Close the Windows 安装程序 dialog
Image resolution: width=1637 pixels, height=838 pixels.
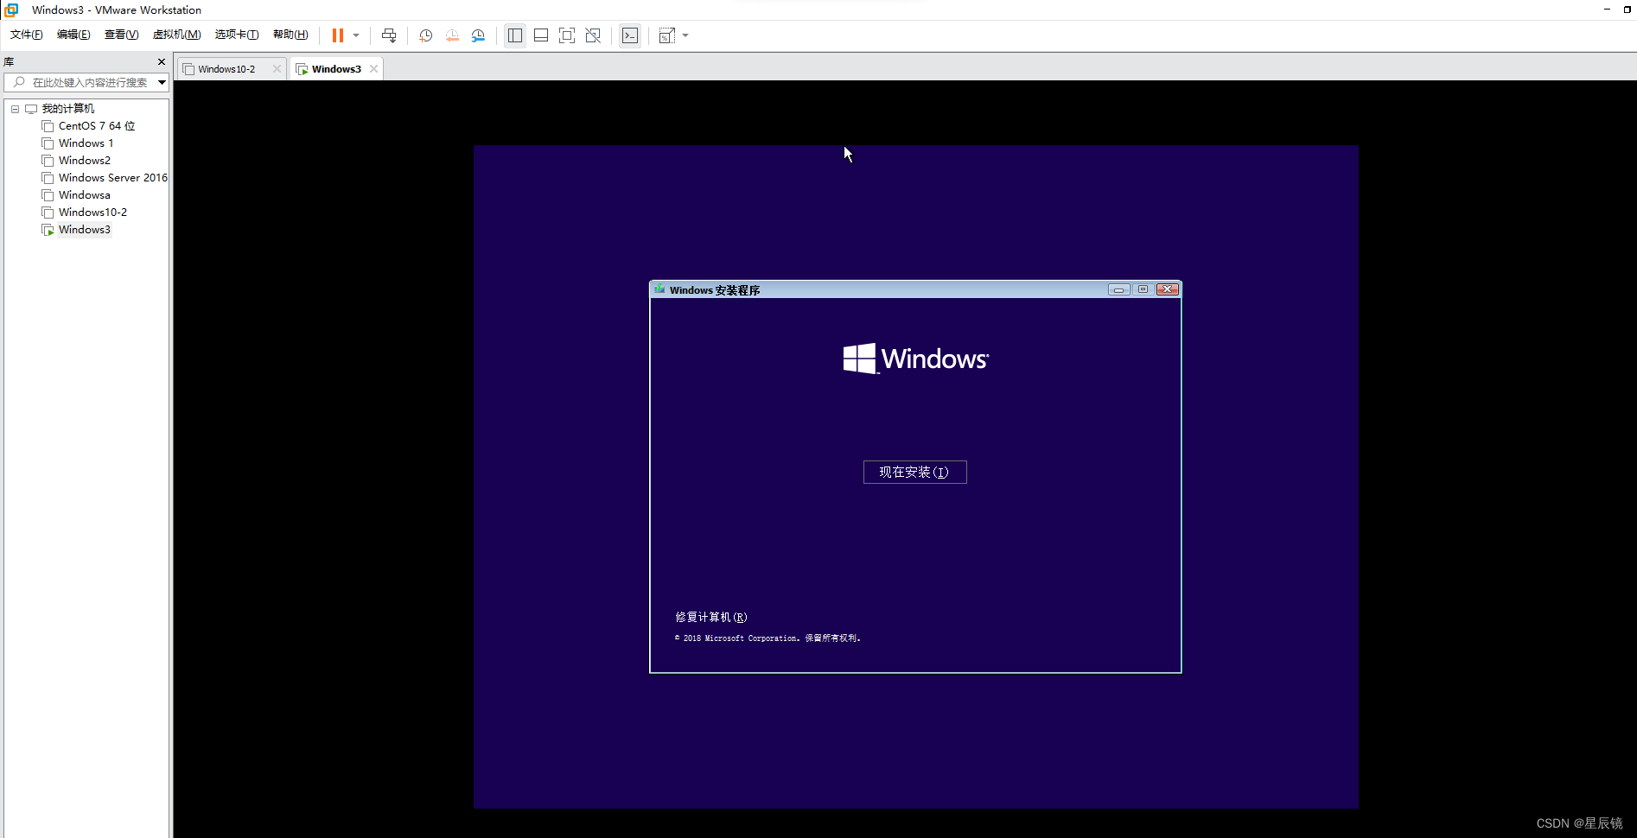click(1168, 289)
